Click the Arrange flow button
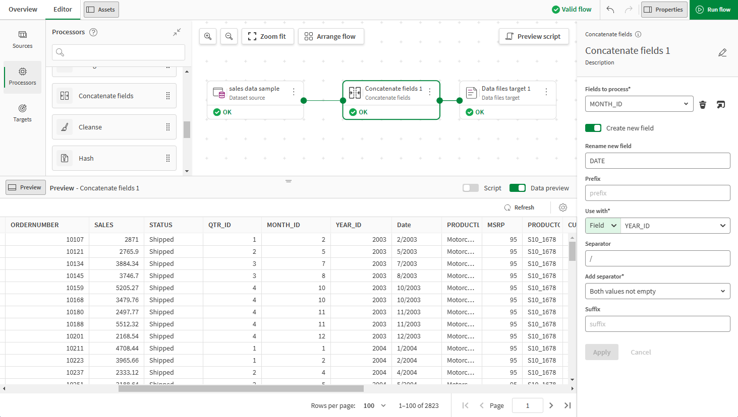 tap(331, 36)
